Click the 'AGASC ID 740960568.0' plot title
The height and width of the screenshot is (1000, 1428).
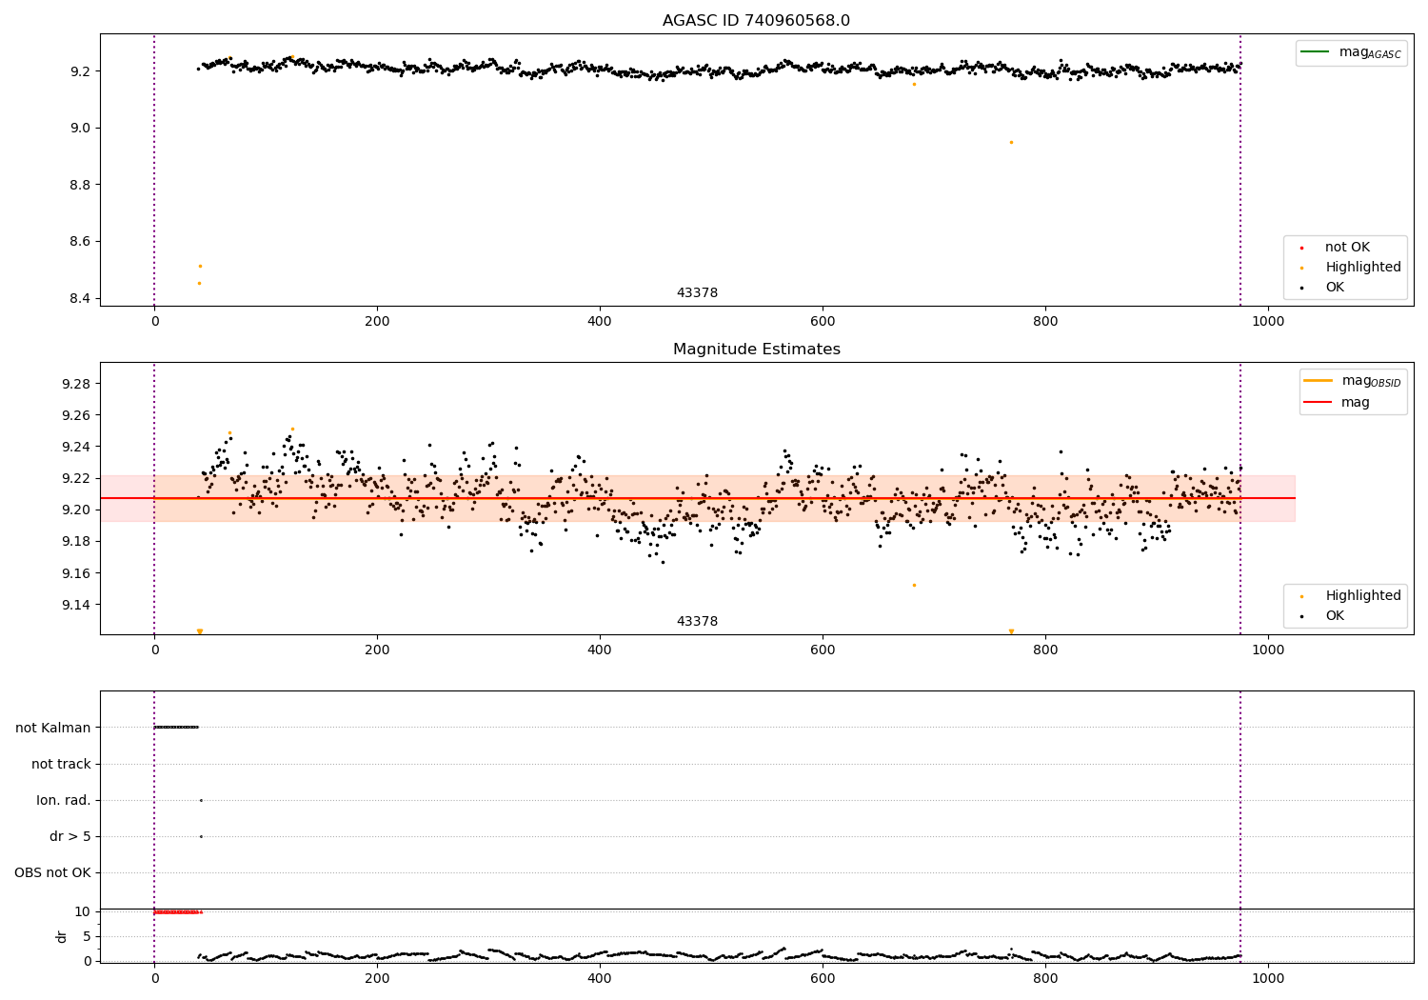756,21
